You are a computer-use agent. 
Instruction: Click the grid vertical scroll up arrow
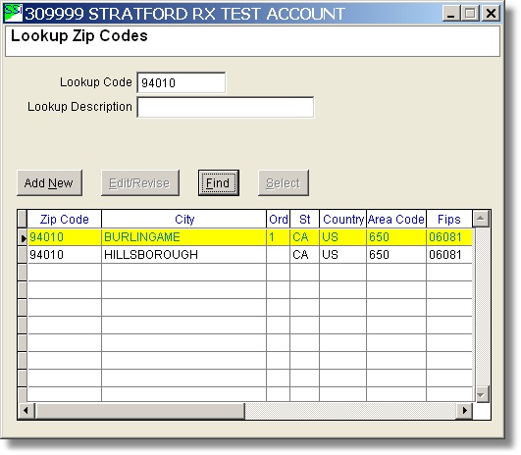coord(481,219)
